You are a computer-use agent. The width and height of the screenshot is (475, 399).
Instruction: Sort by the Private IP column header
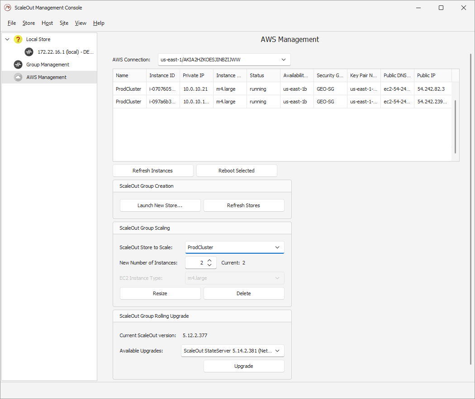pyautogui.click(x=196, y=75)
